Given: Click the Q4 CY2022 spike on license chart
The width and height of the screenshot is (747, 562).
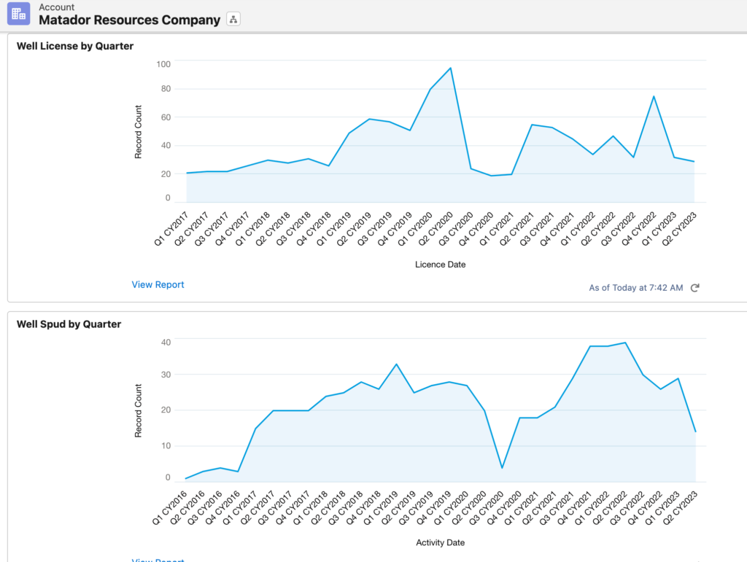Looking at the screenshot, I should (x=653, y=95).
